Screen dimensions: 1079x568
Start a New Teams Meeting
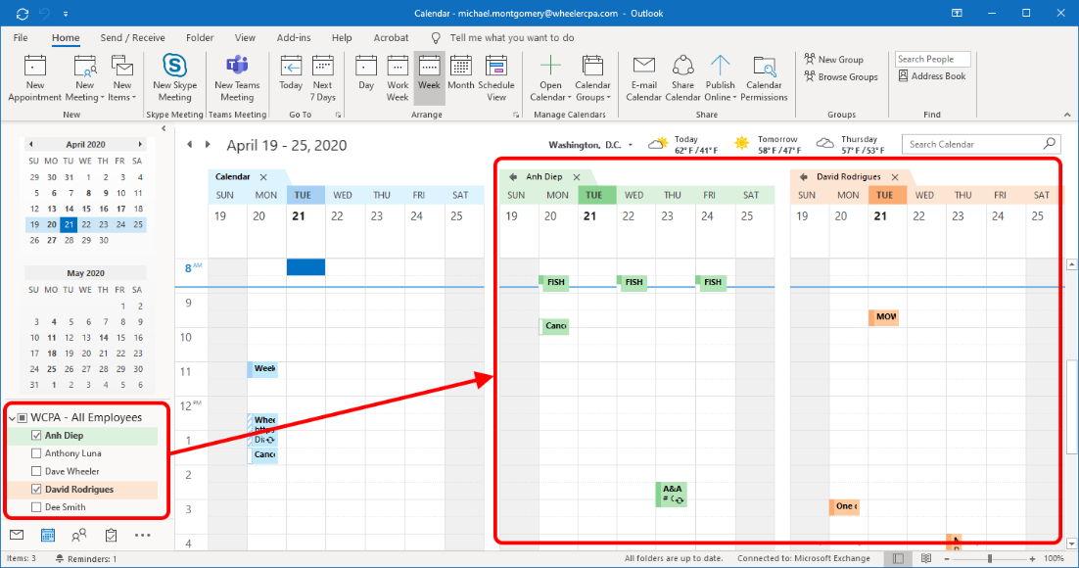(237, 78)
